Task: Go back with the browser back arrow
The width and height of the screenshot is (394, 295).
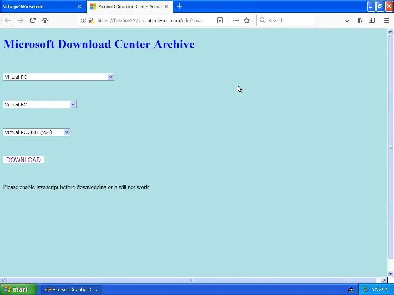Action: tap(8, 20)
